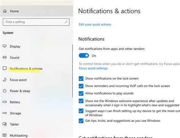Open Edit your quick actions link
The width and height of the screenshot is (180, 138).
point(95,24)
